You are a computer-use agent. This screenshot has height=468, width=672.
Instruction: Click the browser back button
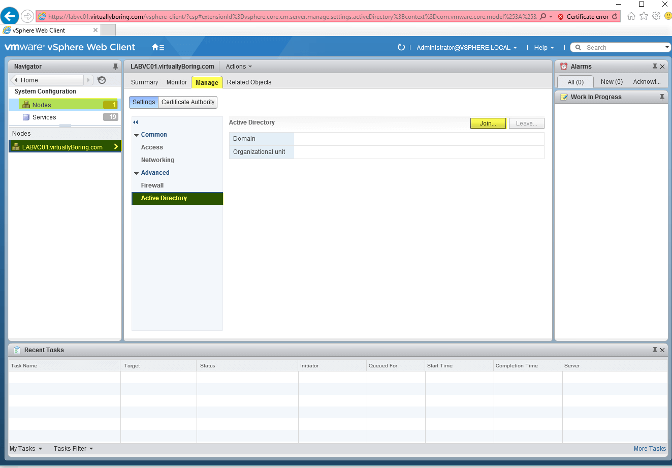(x=10, y=16)
